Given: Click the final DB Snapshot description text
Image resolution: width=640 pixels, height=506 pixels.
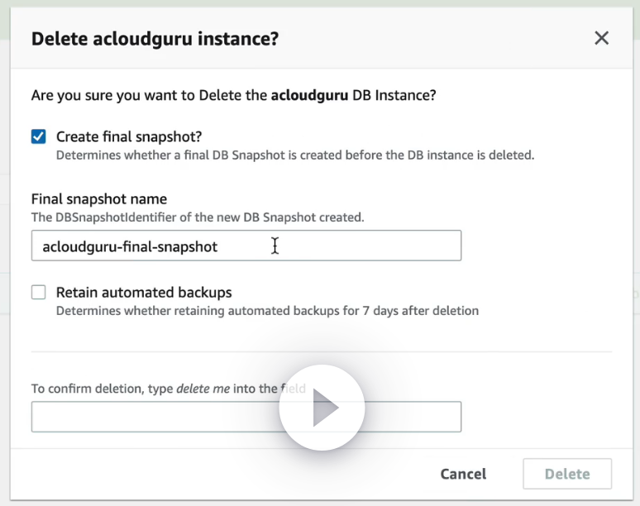Looking at the screenshot, I should [x=295, y=155].
